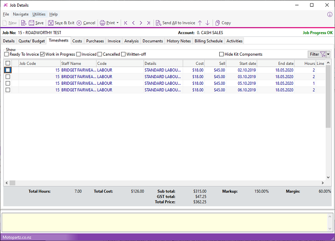Click the Save & Exit icon
This screenshot has height=241, width=335.
click(x=50, y=23)
